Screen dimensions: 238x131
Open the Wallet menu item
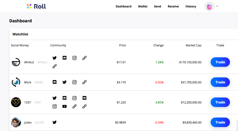click(x=143, y=6)
